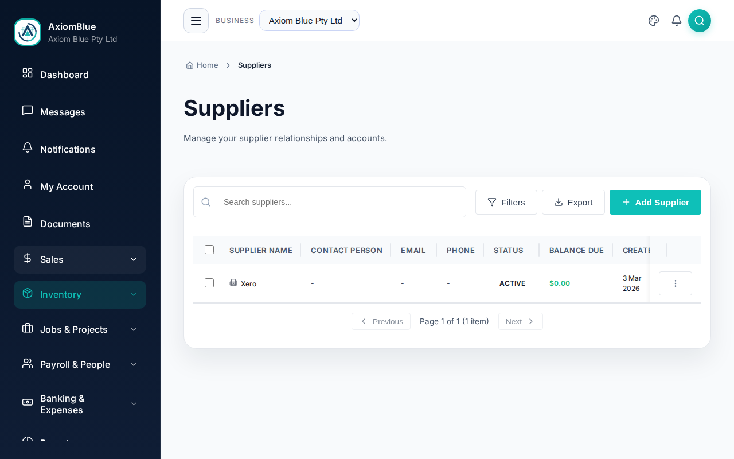Viewport: 734px width, 459px height.
Task: Click the Next page button
Action: [521, 321]
